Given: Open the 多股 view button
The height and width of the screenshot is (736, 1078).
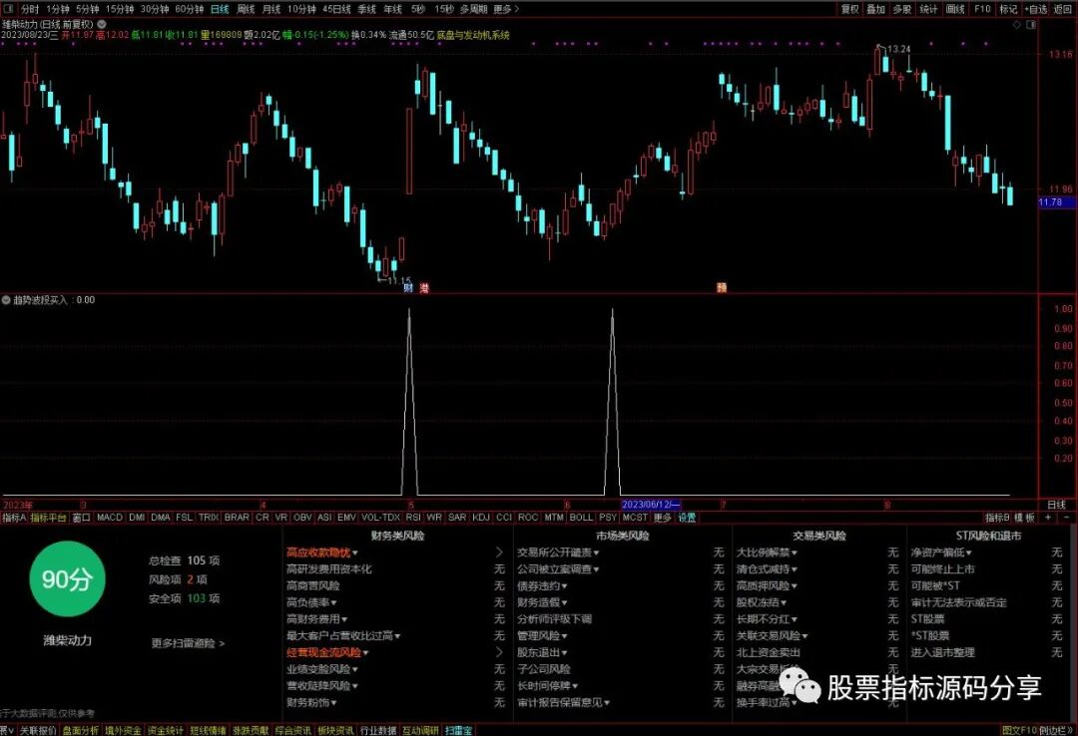Looking at the screenshot, I should (902, 9).
